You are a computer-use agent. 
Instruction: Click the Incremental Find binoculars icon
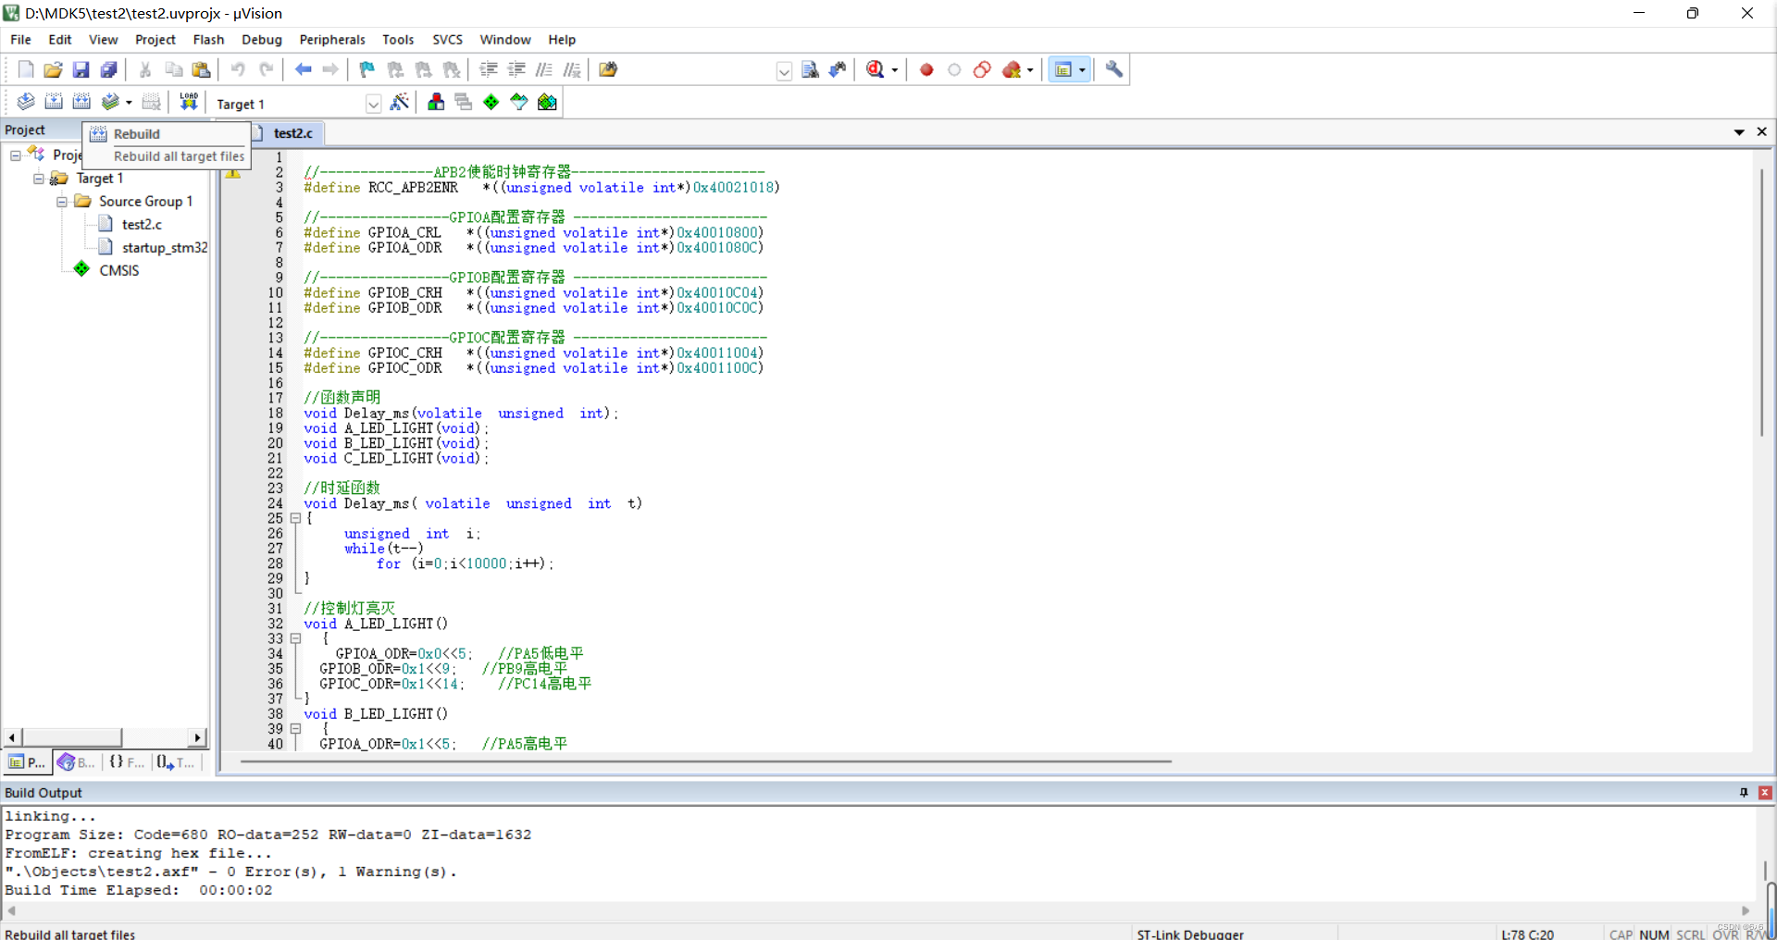838,69
